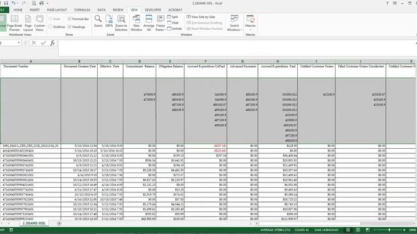The width and height of the screenshot is (417, 234).
Task: Switch to Page Layout view
Action: click(x=28, y=23)
